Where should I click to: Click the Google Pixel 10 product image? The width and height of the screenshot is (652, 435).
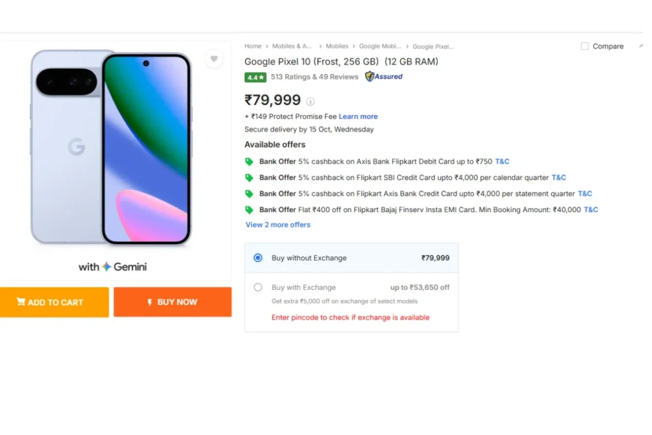[x=111, y=148]
